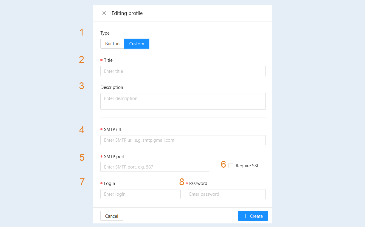Click the SMTP port field label

pos(114,157)
